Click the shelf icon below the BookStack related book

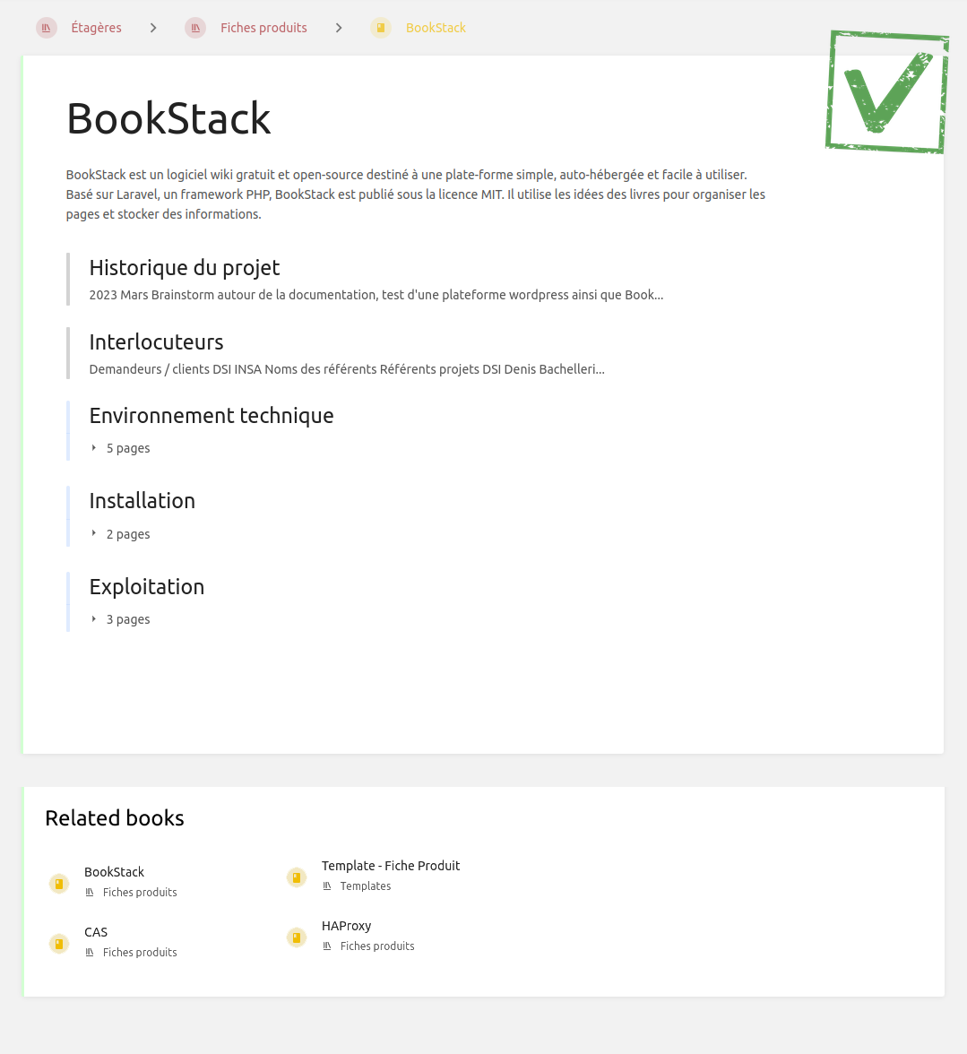click(x=89, y=892)
